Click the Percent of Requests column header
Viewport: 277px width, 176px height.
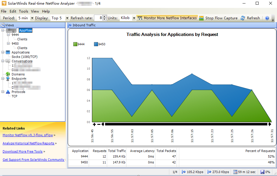260,151
